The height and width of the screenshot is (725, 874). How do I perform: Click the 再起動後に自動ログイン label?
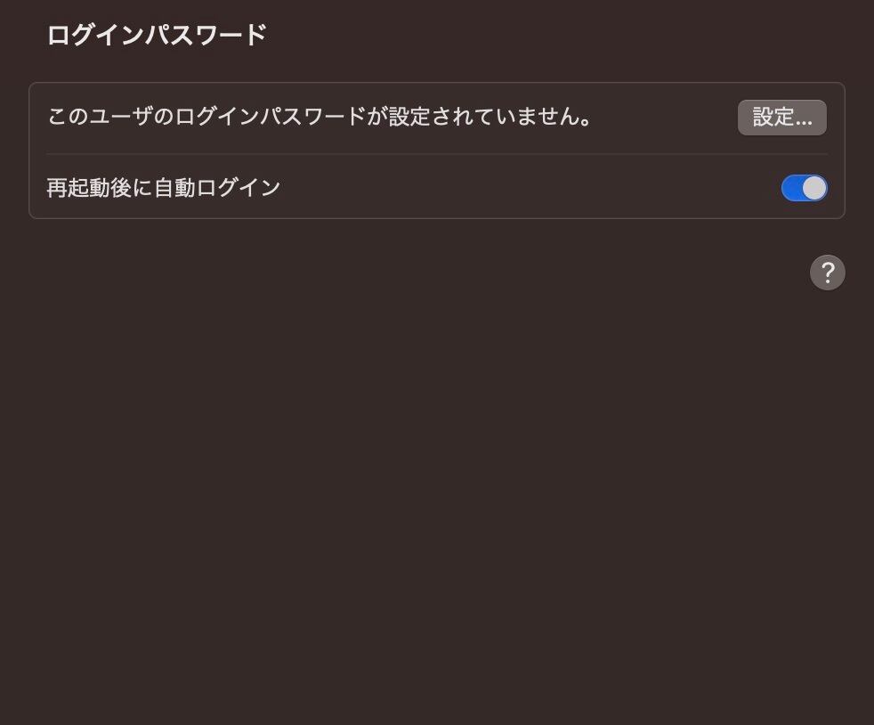[x=163, y=188]
